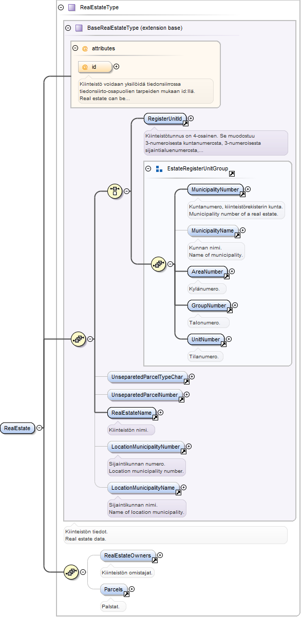This screenshot has height=617, width=301.
Task: Collapse the RealEstate root minus button
Action: (40, 428)
